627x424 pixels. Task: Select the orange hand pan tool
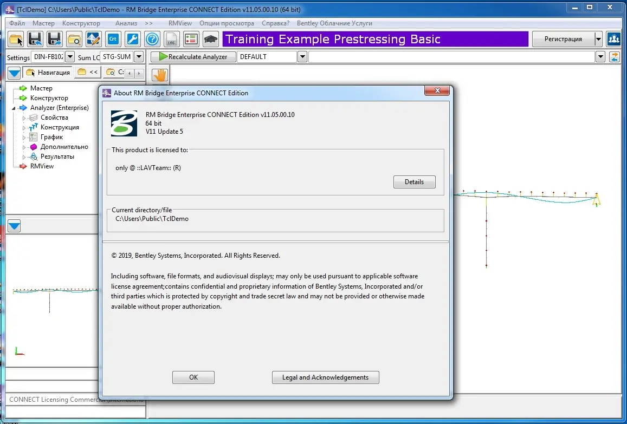click(x=160, y=75)
